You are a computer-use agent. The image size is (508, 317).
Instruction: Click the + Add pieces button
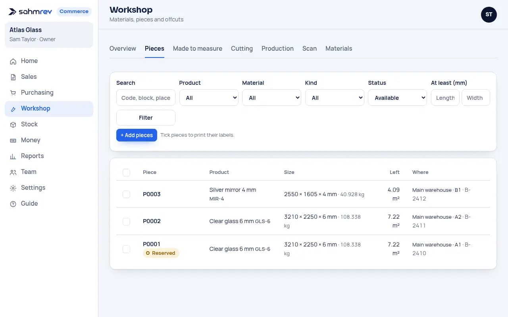tap(137, 135)
